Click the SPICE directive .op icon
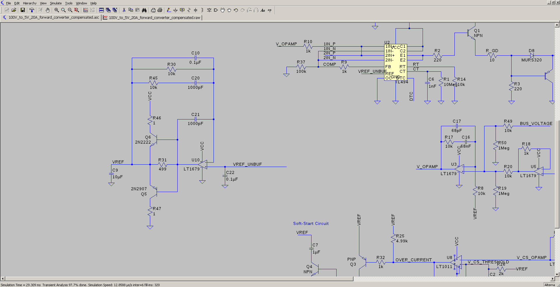 [x=269, y=10]
